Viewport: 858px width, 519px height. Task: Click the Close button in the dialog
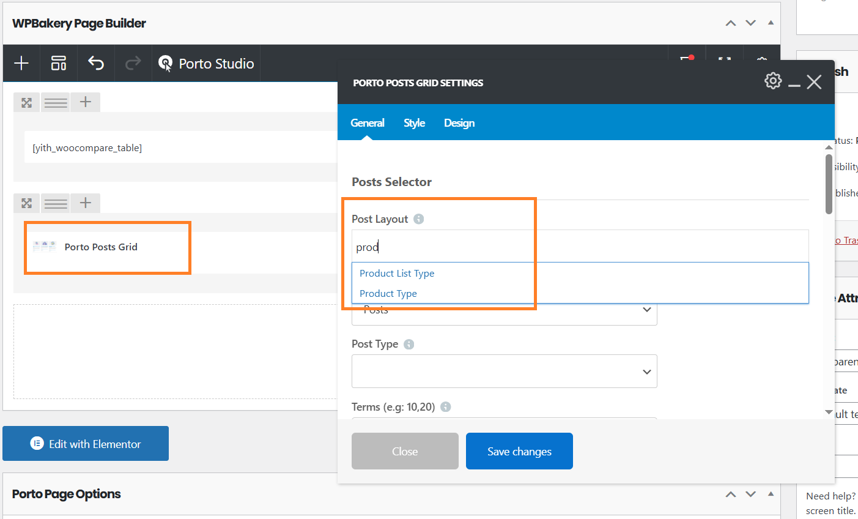pyautogui.click(x=405, y=451)
